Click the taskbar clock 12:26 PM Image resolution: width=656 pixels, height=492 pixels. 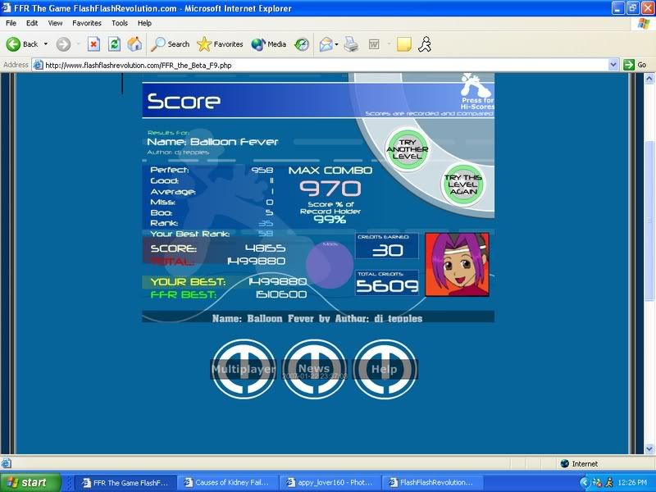[632, 483]
